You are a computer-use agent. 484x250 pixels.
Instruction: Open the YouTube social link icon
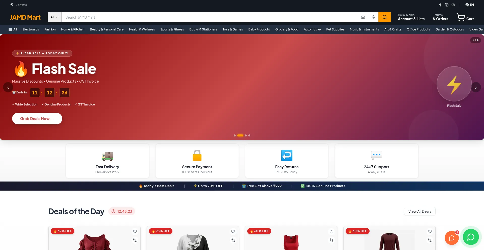click(x=453, y=5)
